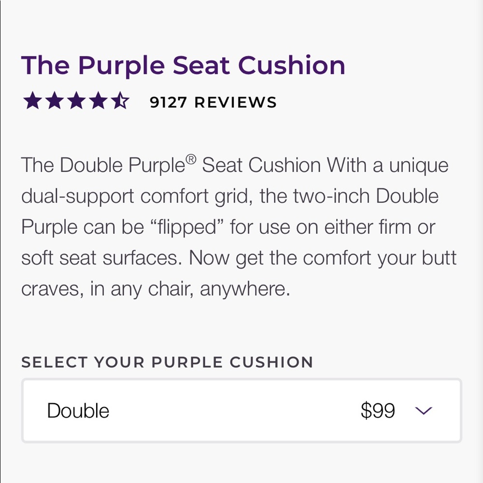Select the second rating star
483x483 pixels.
click(x=53, y=101)
